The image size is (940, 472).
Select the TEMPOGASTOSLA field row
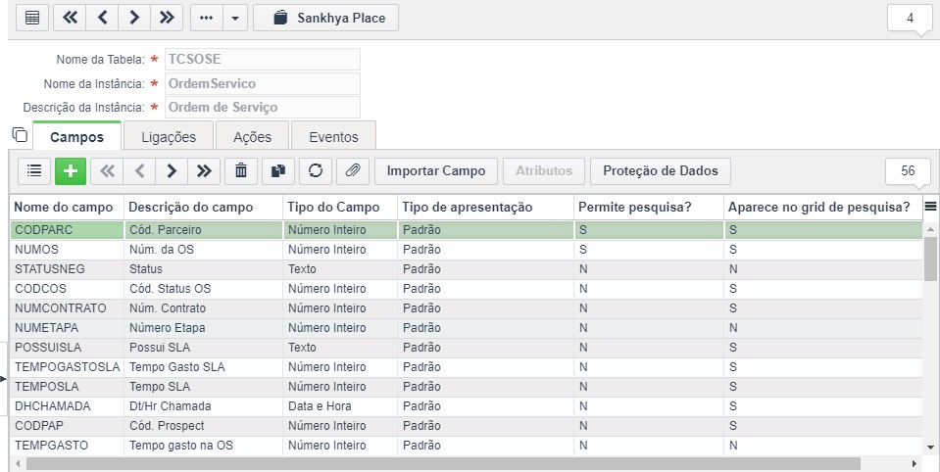[467, 367]
